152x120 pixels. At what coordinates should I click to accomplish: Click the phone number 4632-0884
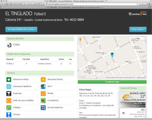(x=77, y=20)
